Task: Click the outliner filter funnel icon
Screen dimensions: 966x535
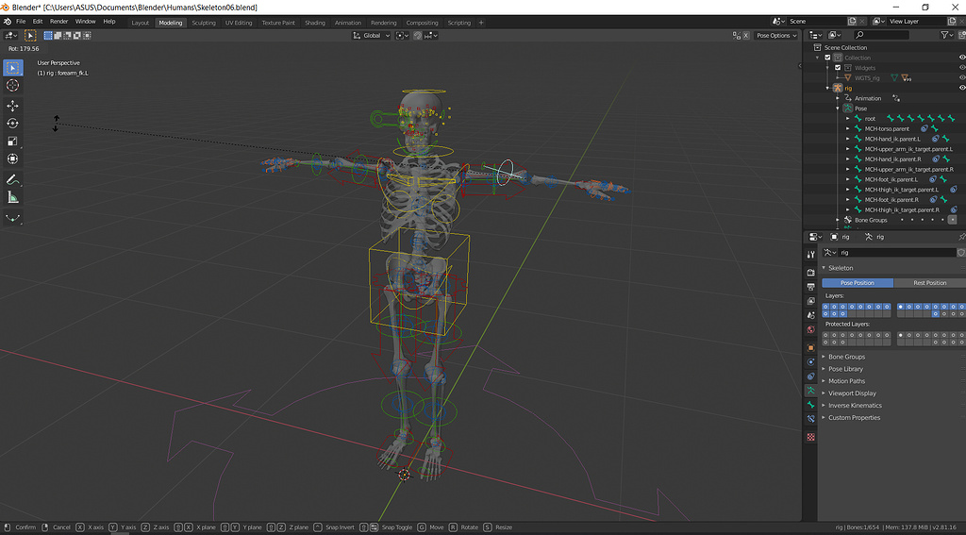Action: click(945, 35)
